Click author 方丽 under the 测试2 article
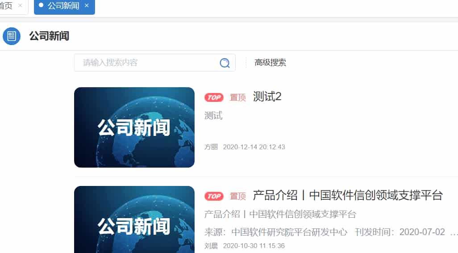Viewport: 458px width, 253px height. 211,147
